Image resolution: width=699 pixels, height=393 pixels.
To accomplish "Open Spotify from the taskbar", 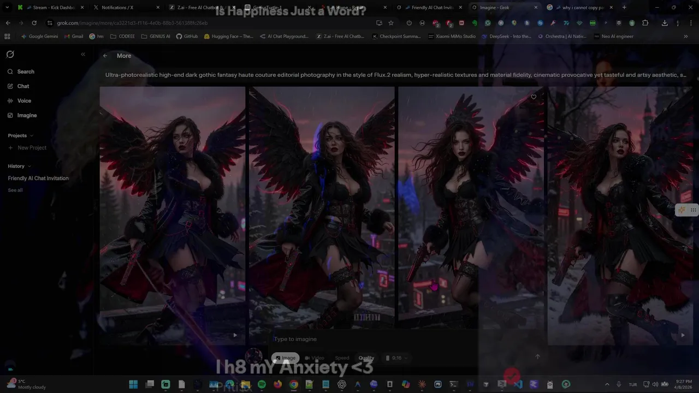I will coord(262,384).
